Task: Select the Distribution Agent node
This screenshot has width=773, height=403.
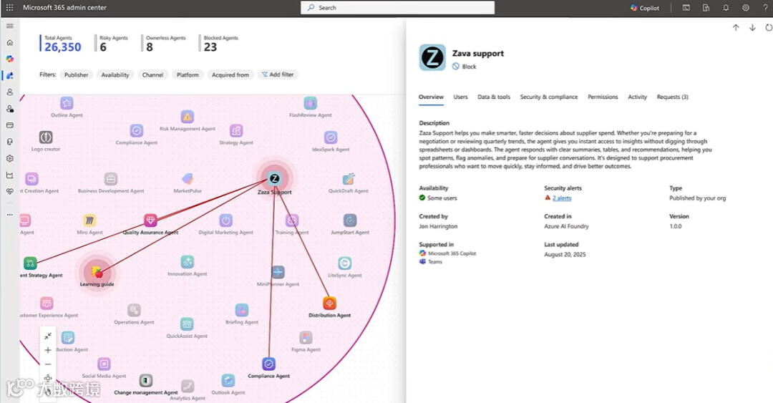Action: point(329,303)
